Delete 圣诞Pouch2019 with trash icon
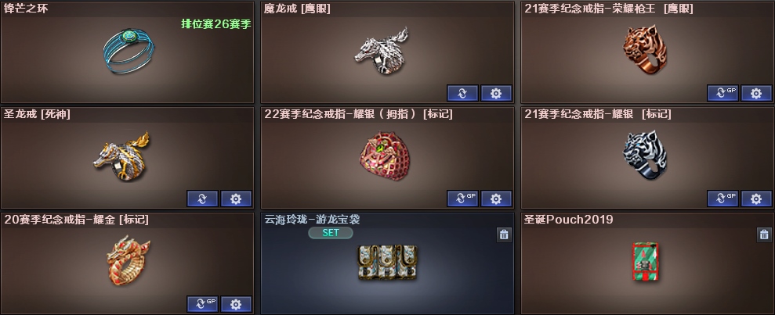This screenshot has height=315, width=775. tap(764, 234)
